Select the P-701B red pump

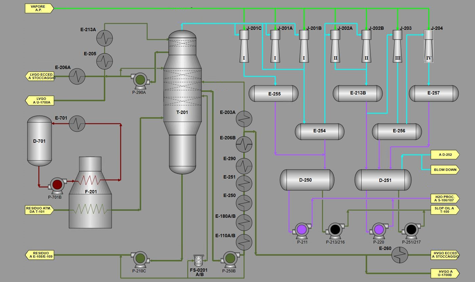pos(57,185)
